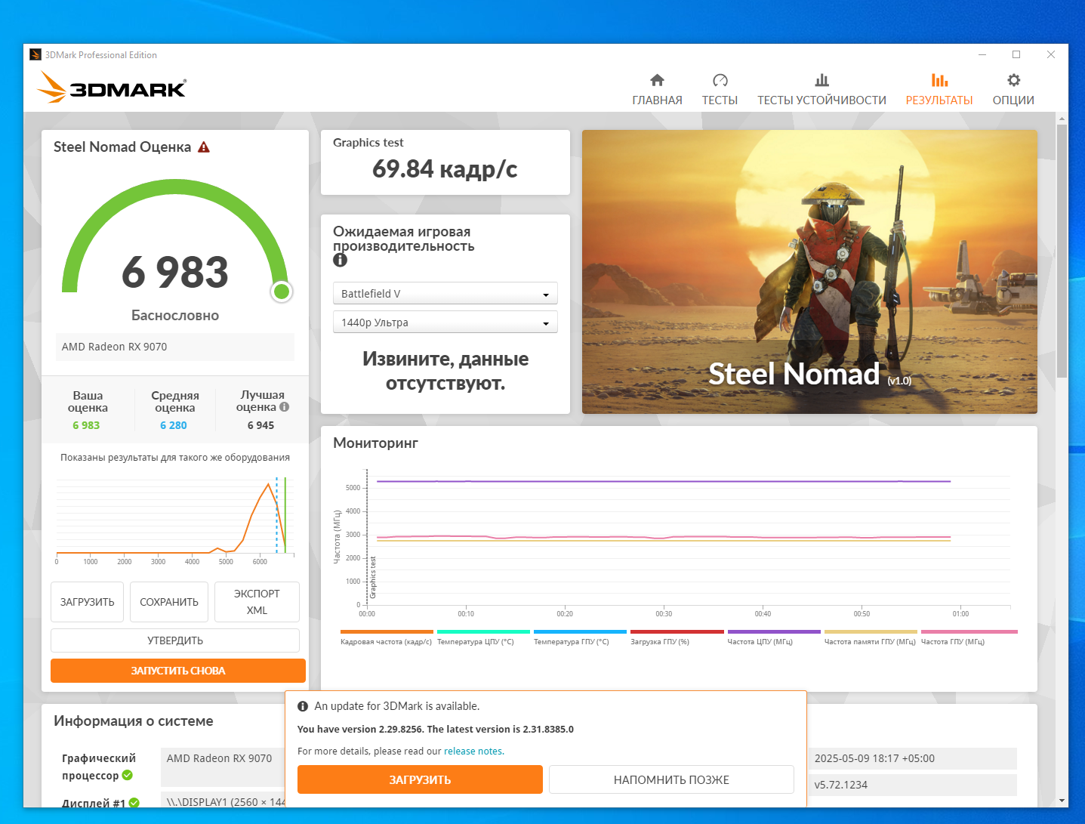
Task: Open the ОПЦИИ settings tab
Action: pyautogui.click(x=1013, y=90)
